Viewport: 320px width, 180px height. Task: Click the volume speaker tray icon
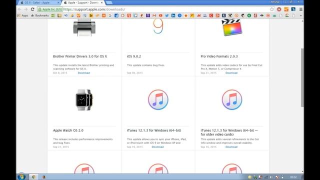point(271,177)
